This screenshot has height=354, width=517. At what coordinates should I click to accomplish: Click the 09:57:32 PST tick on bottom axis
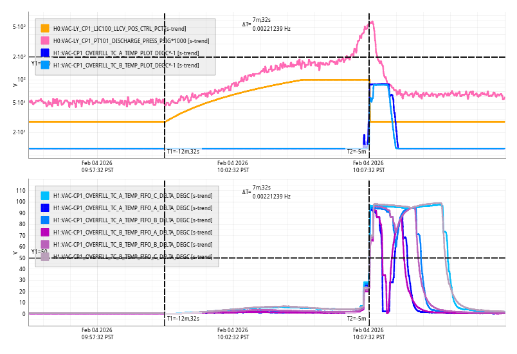[x=97, y=333]
